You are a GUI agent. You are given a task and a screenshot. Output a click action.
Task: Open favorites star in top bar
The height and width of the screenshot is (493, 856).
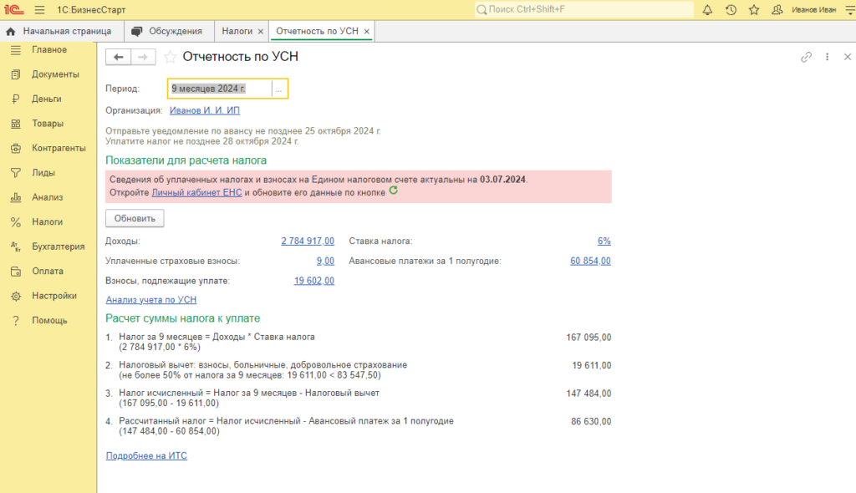point(754,10)
